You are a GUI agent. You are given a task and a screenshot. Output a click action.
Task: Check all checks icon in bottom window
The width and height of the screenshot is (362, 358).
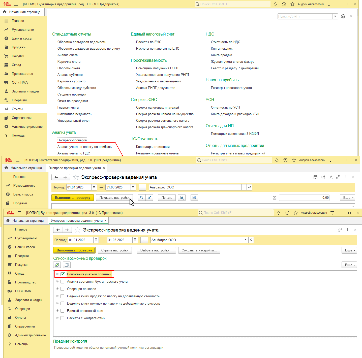[57, 265]
